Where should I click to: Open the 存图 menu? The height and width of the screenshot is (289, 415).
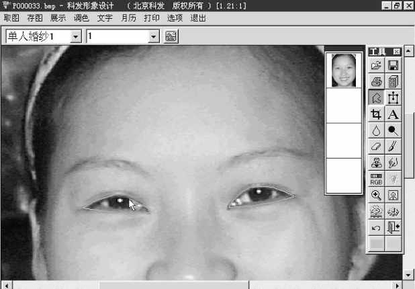click(35, 18)
